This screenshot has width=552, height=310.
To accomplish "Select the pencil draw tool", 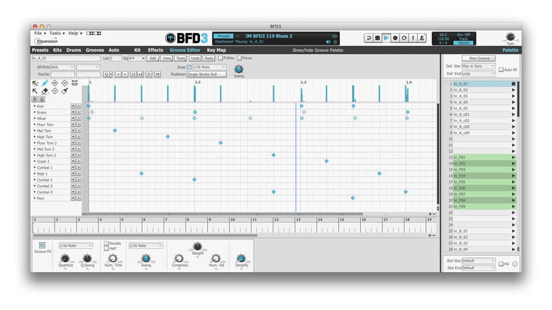I will click(45, 83).
